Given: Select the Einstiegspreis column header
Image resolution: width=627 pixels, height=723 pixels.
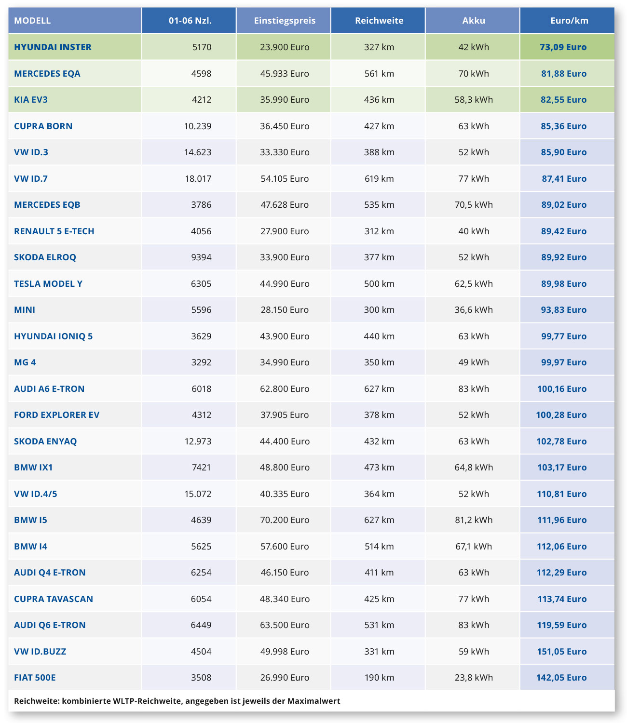Looking at the screenshot, I should point(285,21).
